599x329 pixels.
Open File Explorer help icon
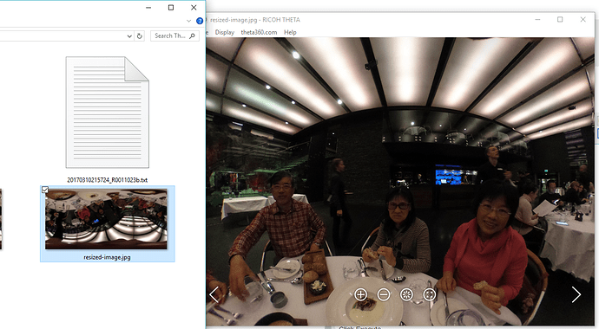200,21
